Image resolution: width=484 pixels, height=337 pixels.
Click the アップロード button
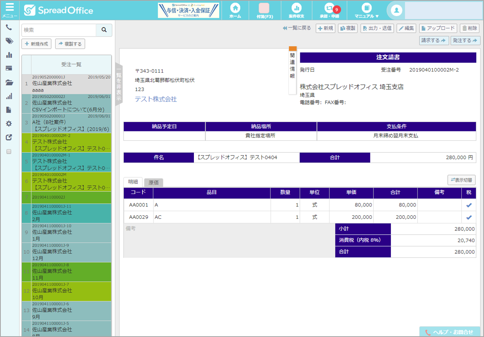click(x=438, y=28)
